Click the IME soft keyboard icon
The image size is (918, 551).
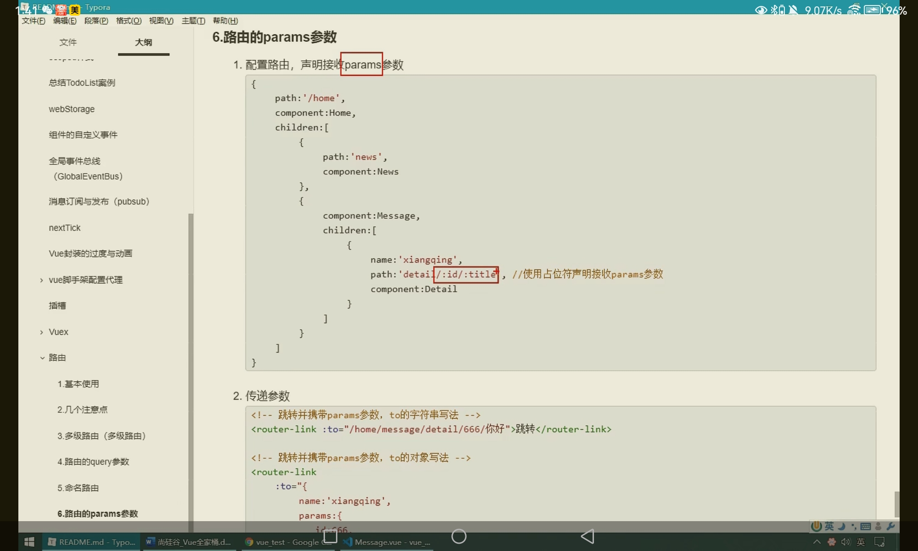pos(866,527)
